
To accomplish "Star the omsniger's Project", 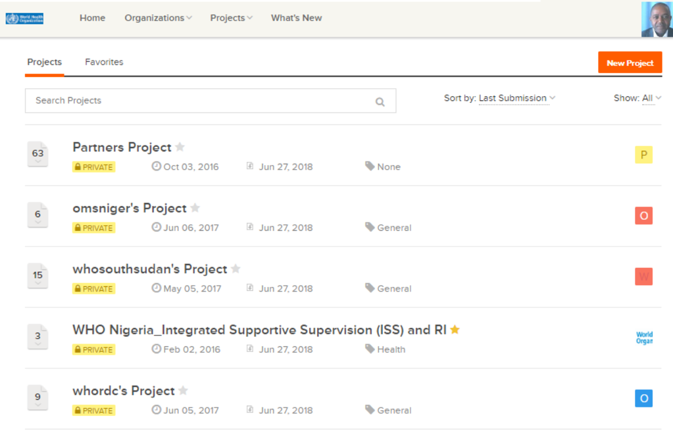I will point(195,208).
